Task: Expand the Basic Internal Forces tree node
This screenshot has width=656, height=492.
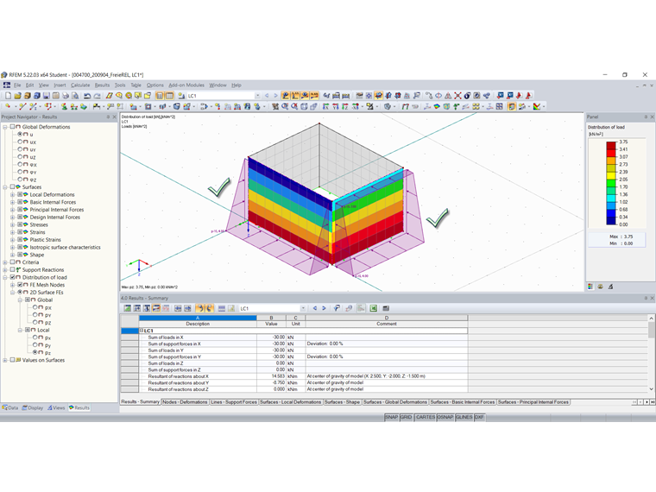Action: [13, 202]
